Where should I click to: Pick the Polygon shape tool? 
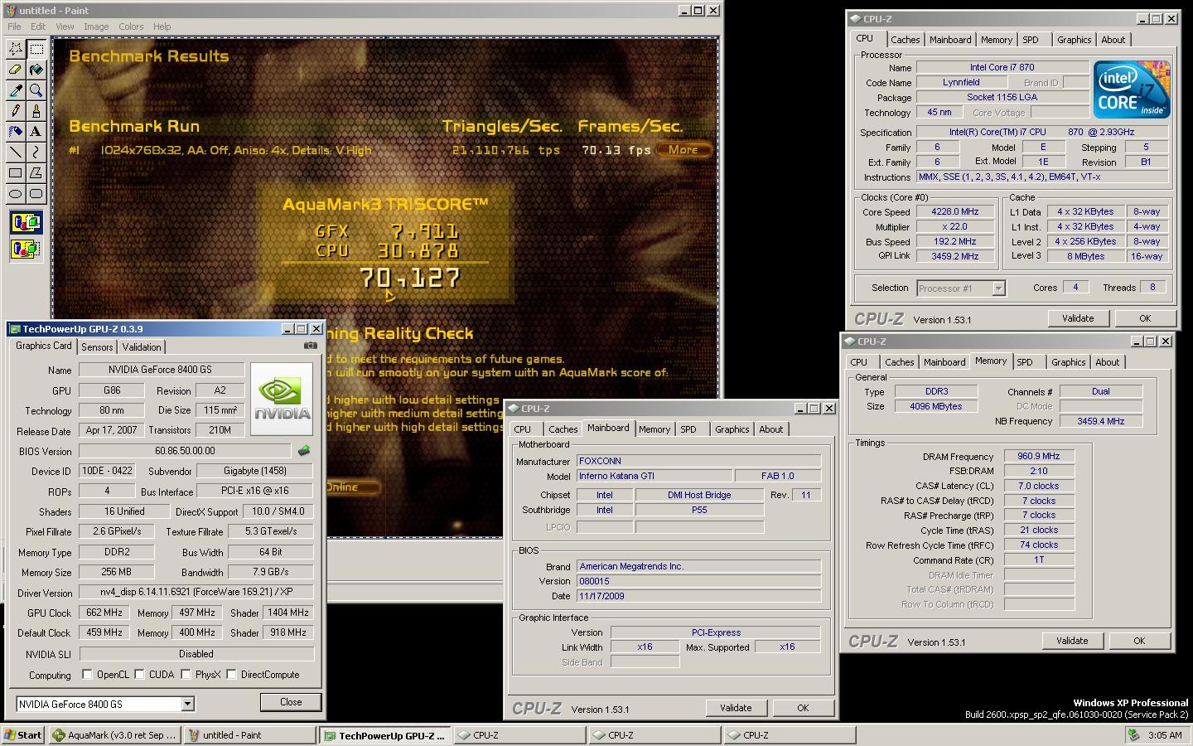coord(36,173)
